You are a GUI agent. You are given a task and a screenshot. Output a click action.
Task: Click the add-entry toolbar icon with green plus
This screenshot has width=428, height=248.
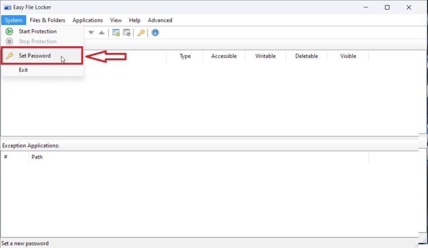[116, 33]
